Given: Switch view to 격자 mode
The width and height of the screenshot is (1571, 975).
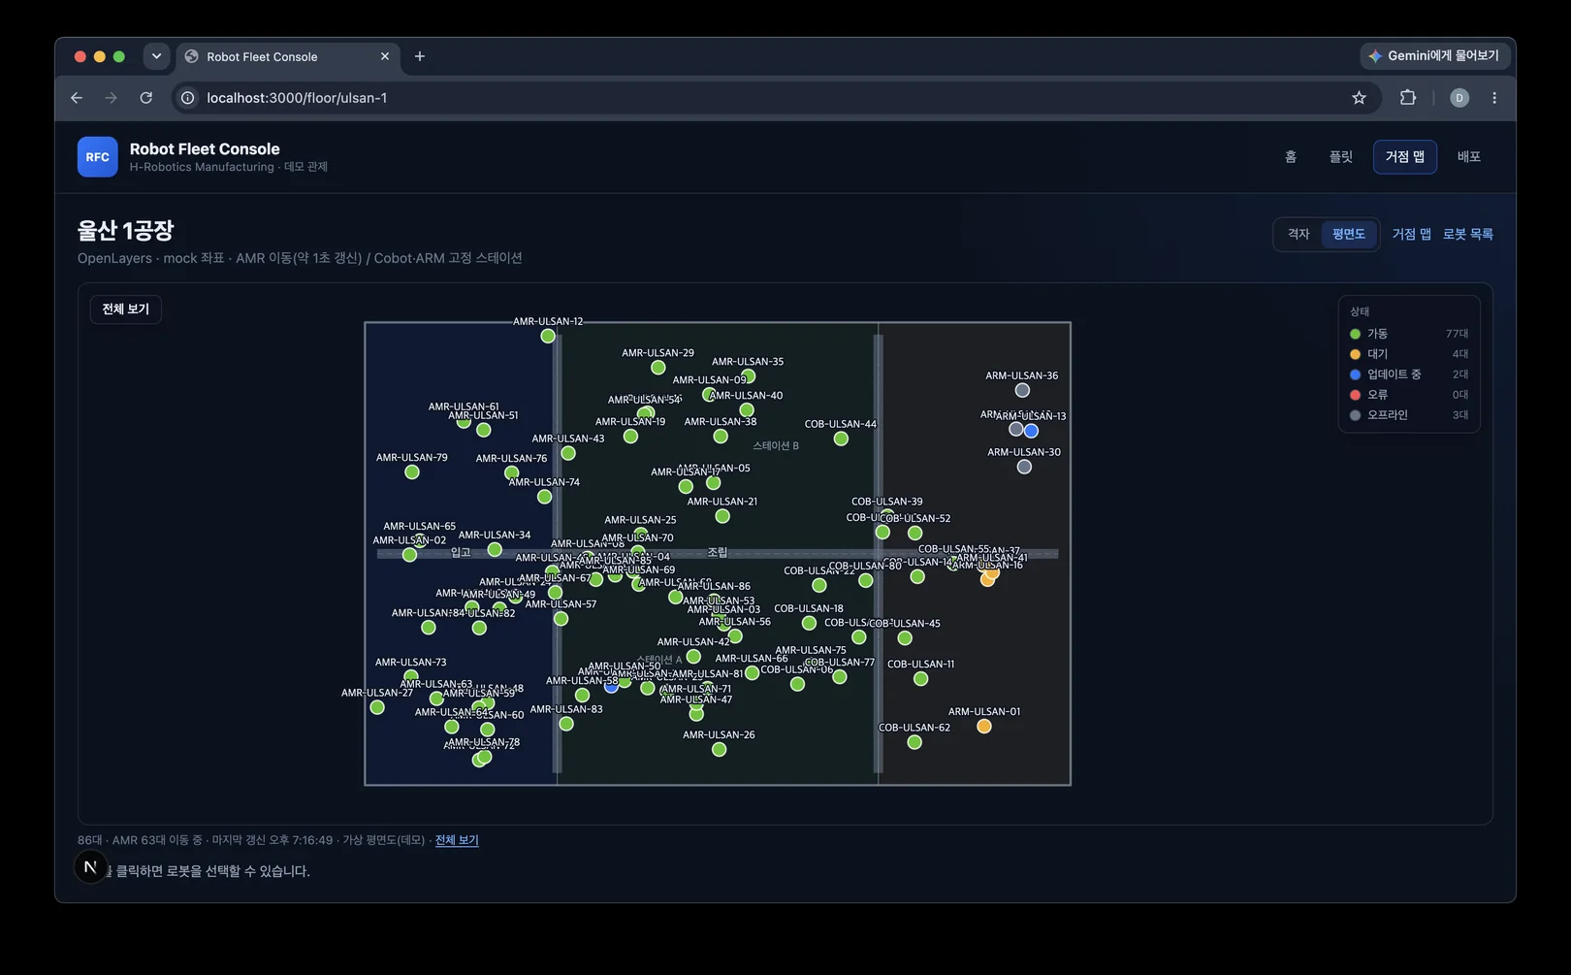Looking at the screenshot, I should click(1298, 234).
